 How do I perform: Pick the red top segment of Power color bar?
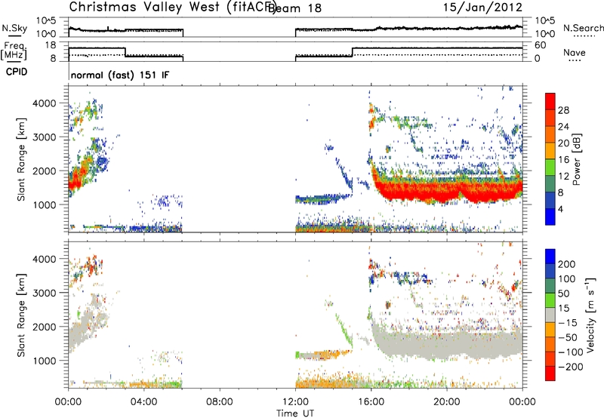[x=550, y=101]
